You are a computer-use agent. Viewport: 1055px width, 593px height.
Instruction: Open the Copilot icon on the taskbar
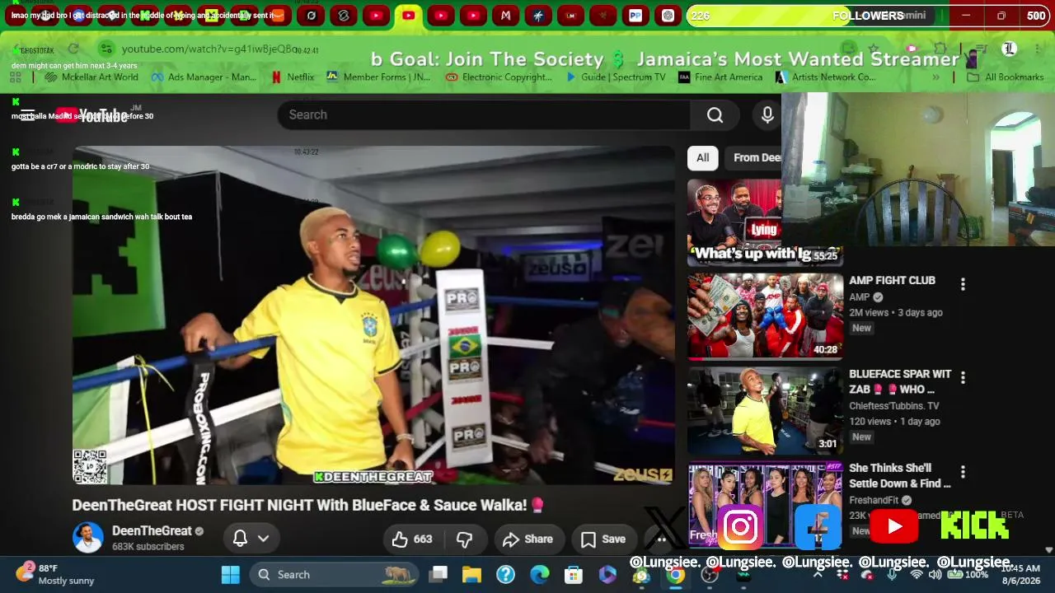pos(607,574)
